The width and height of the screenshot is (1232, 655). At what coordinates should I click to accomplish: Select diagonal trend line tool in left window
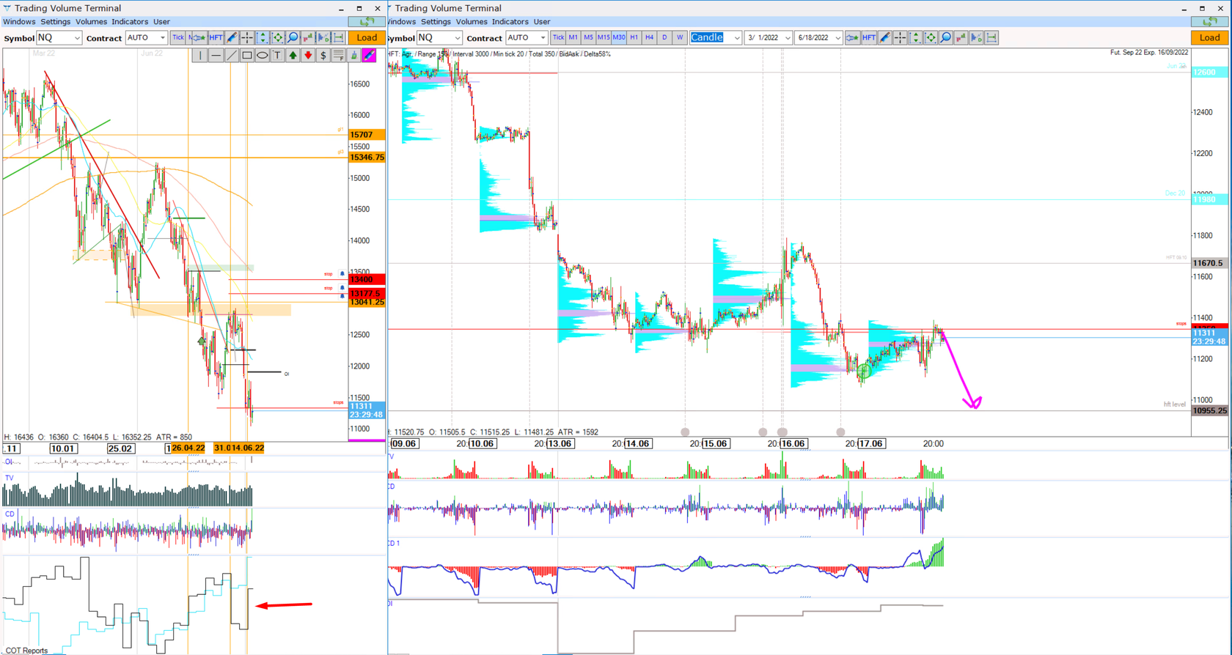click(232, 55)
